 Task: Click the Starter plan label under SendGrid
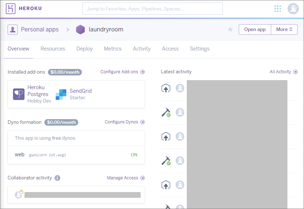tap(78, 97)
